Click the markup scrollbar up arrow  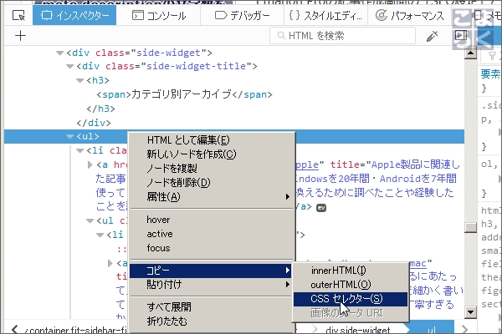[470, 53]
